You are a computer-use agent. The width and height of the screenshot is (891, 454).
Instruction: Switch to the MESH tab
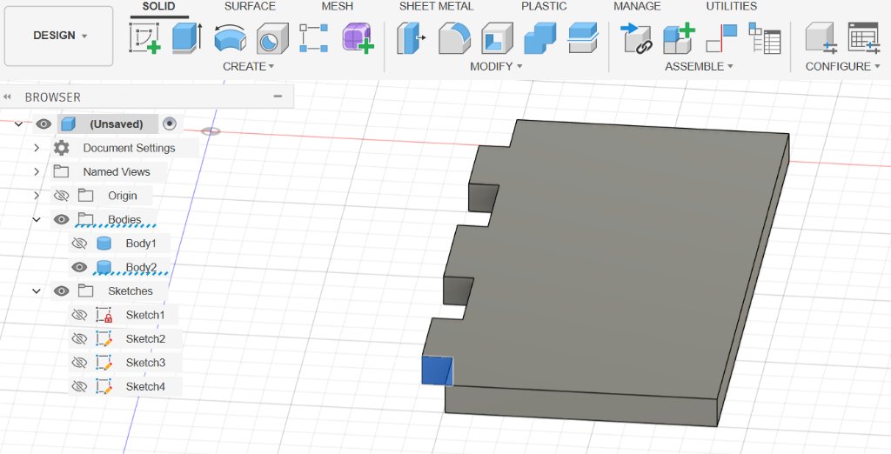pos(337,6)
